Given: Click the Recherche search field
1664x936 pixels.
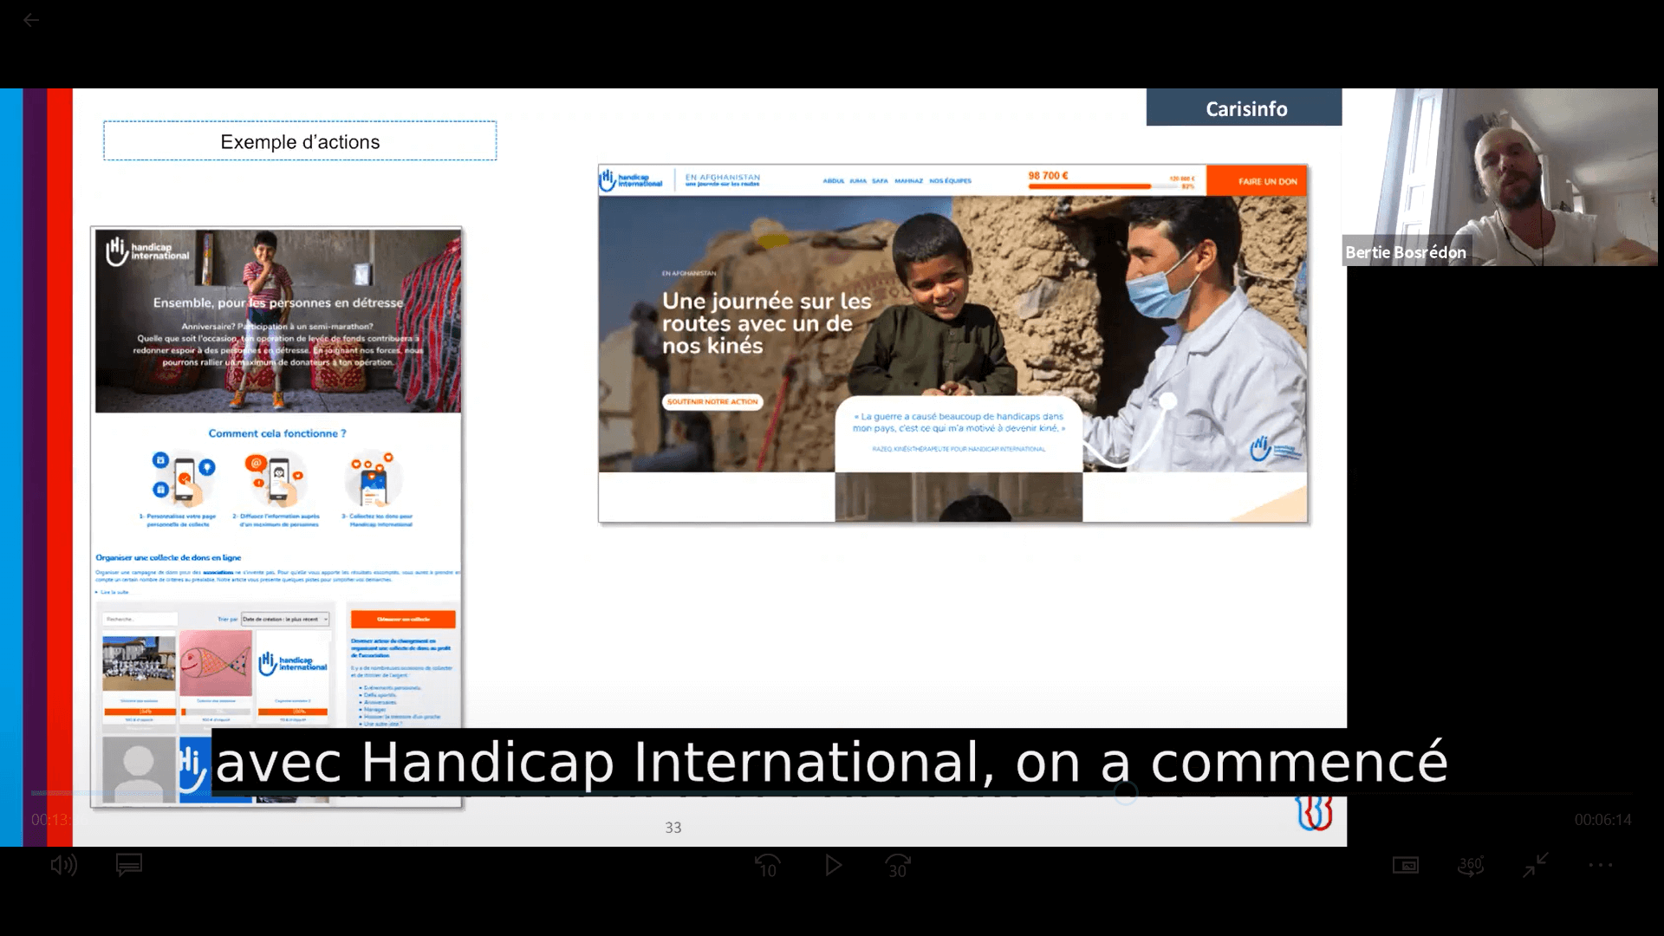Looking at the screenshot, I should click(x=140, y=619).
